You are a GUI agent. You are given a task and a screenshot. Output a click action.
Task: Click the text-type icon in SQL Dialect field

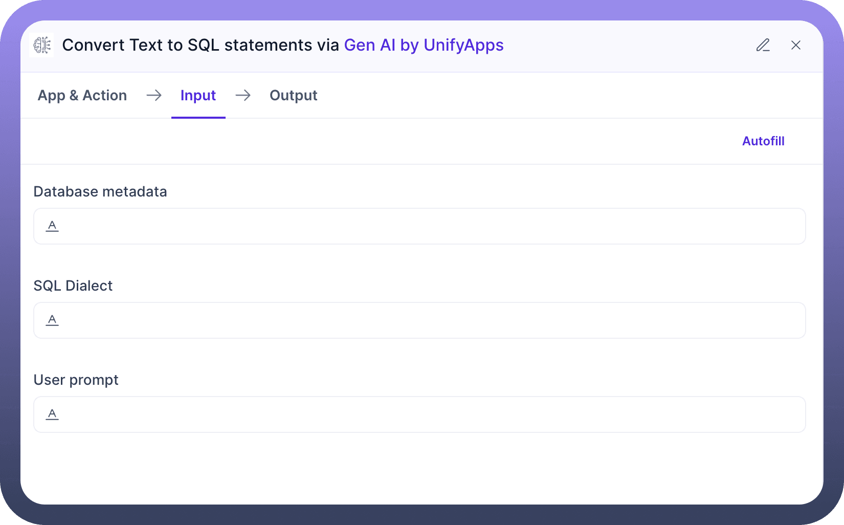[x=52, y=320]
